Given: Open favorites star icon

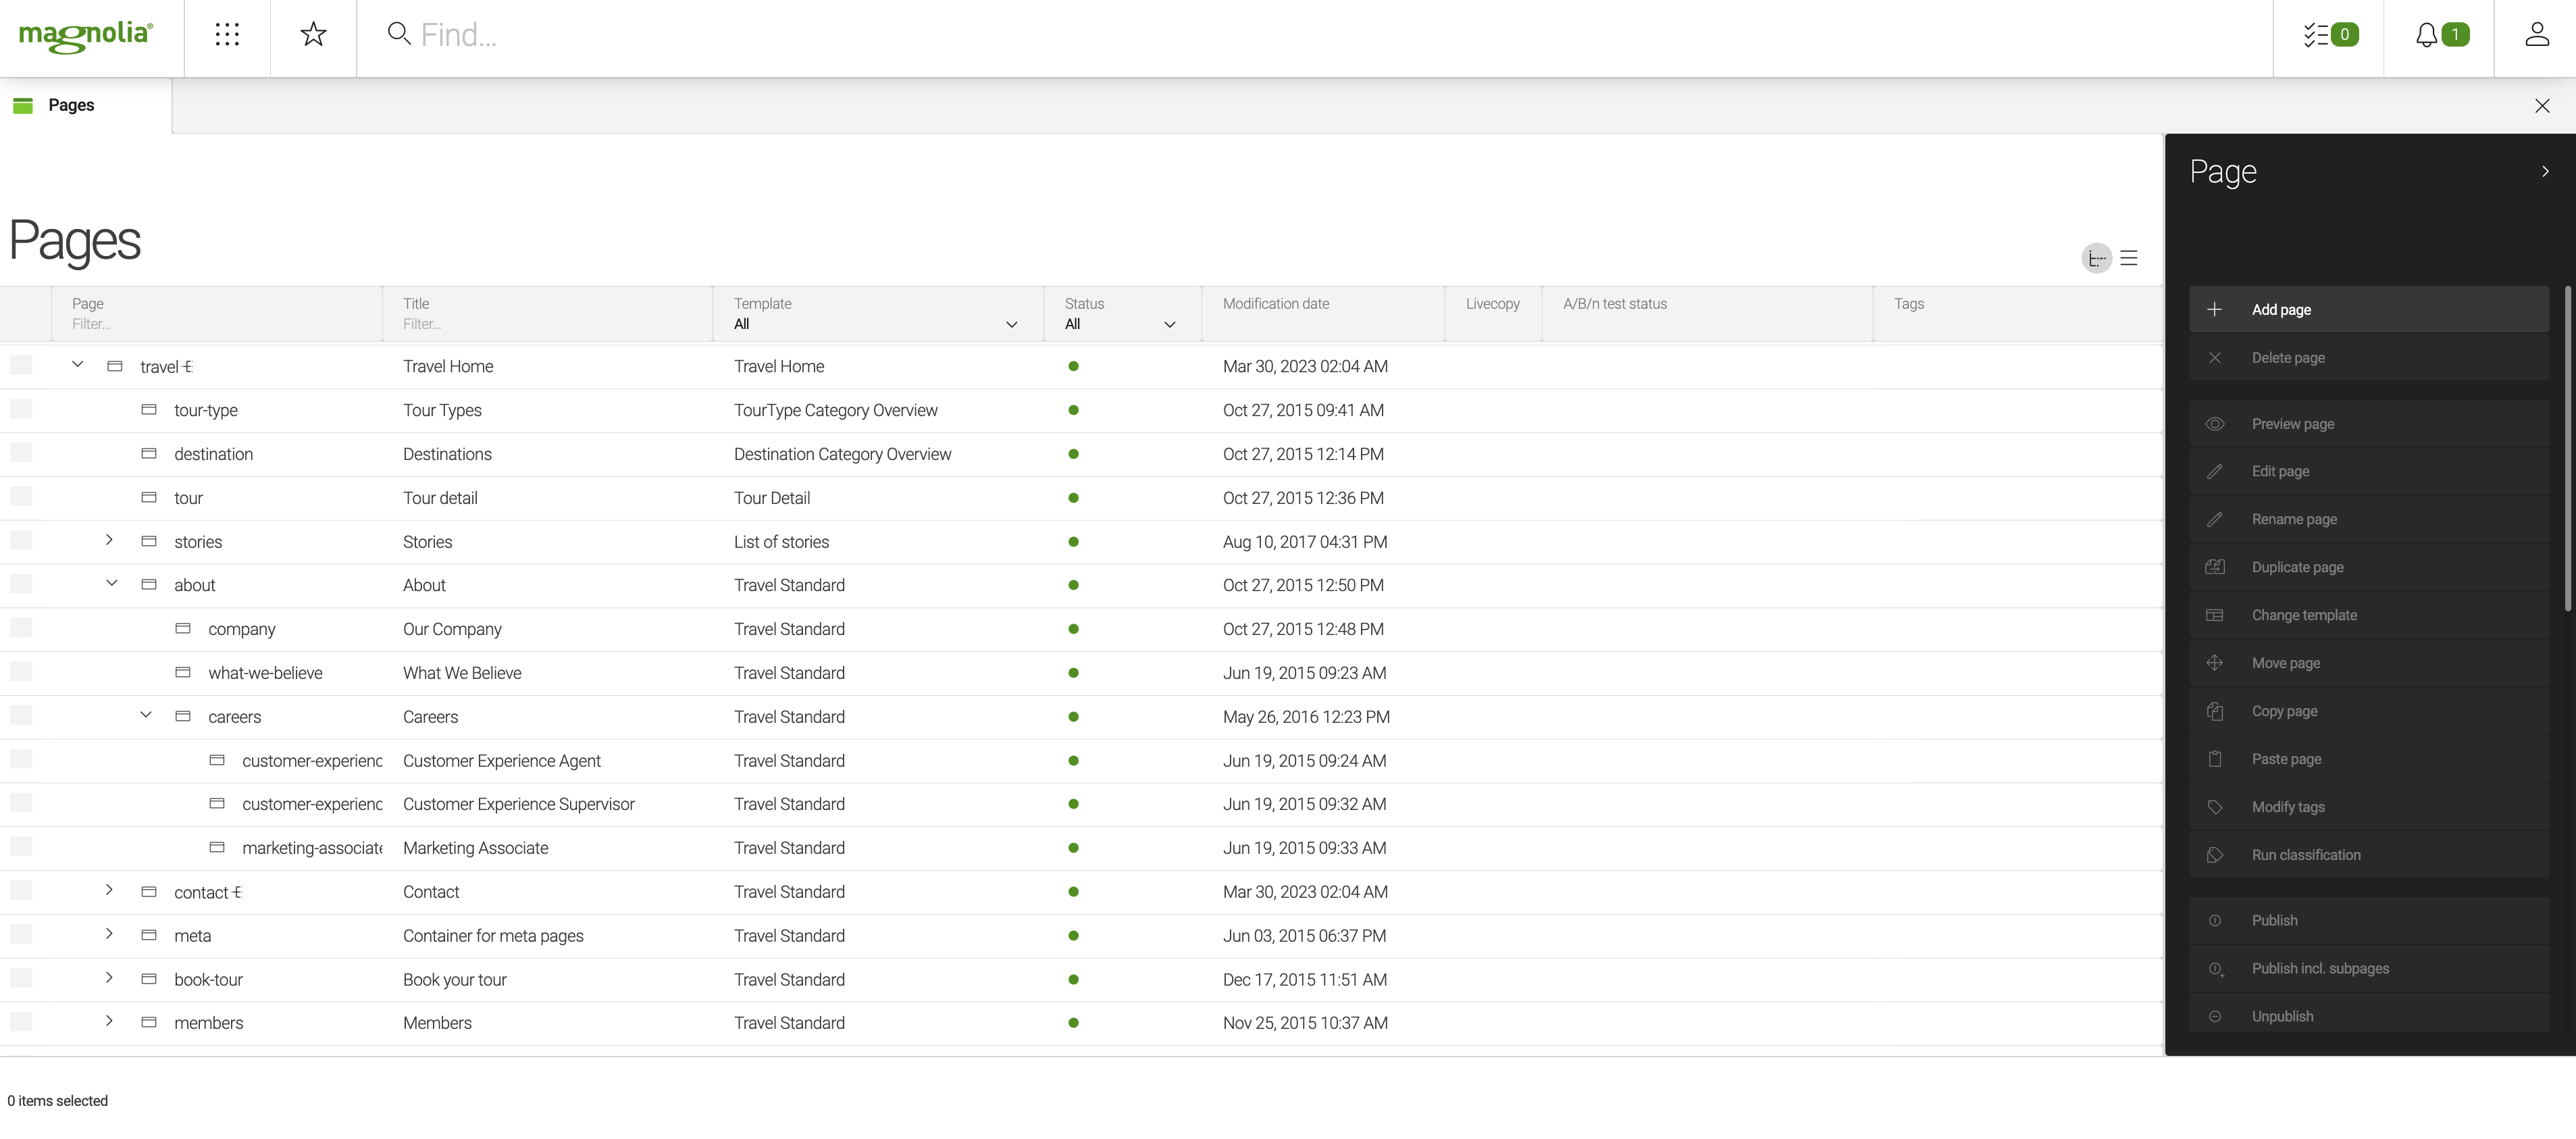Looking at the screenshot, I should (313, 35).
